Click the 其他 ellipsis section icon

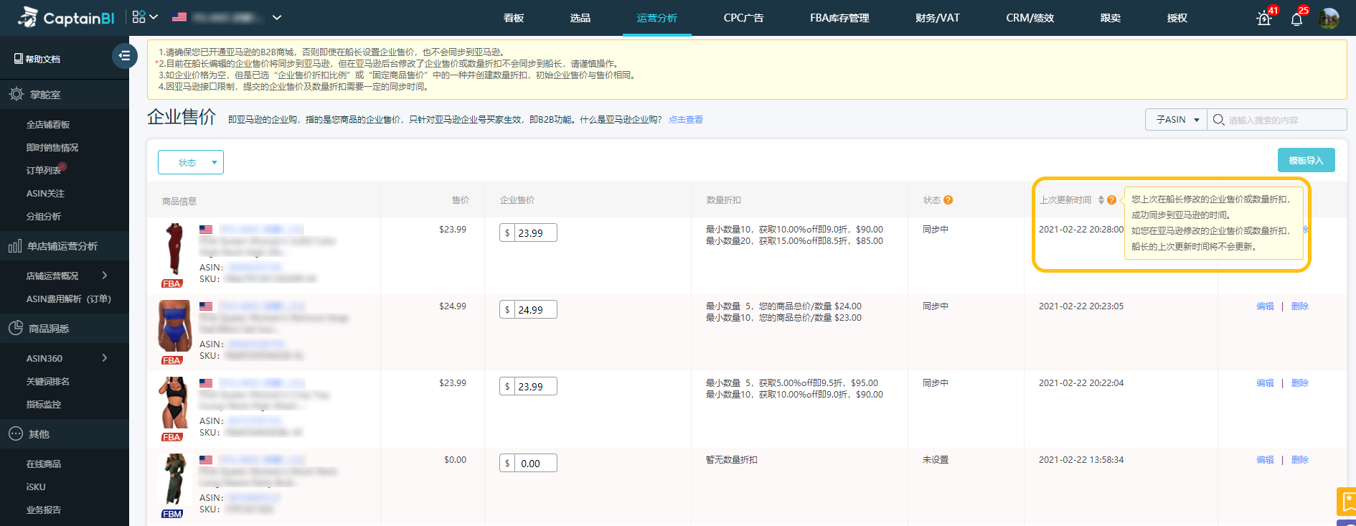pos(16,433)
